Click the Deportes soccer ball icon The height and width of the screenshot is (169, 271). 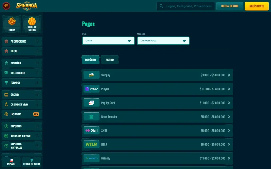[x=6, y=126]
